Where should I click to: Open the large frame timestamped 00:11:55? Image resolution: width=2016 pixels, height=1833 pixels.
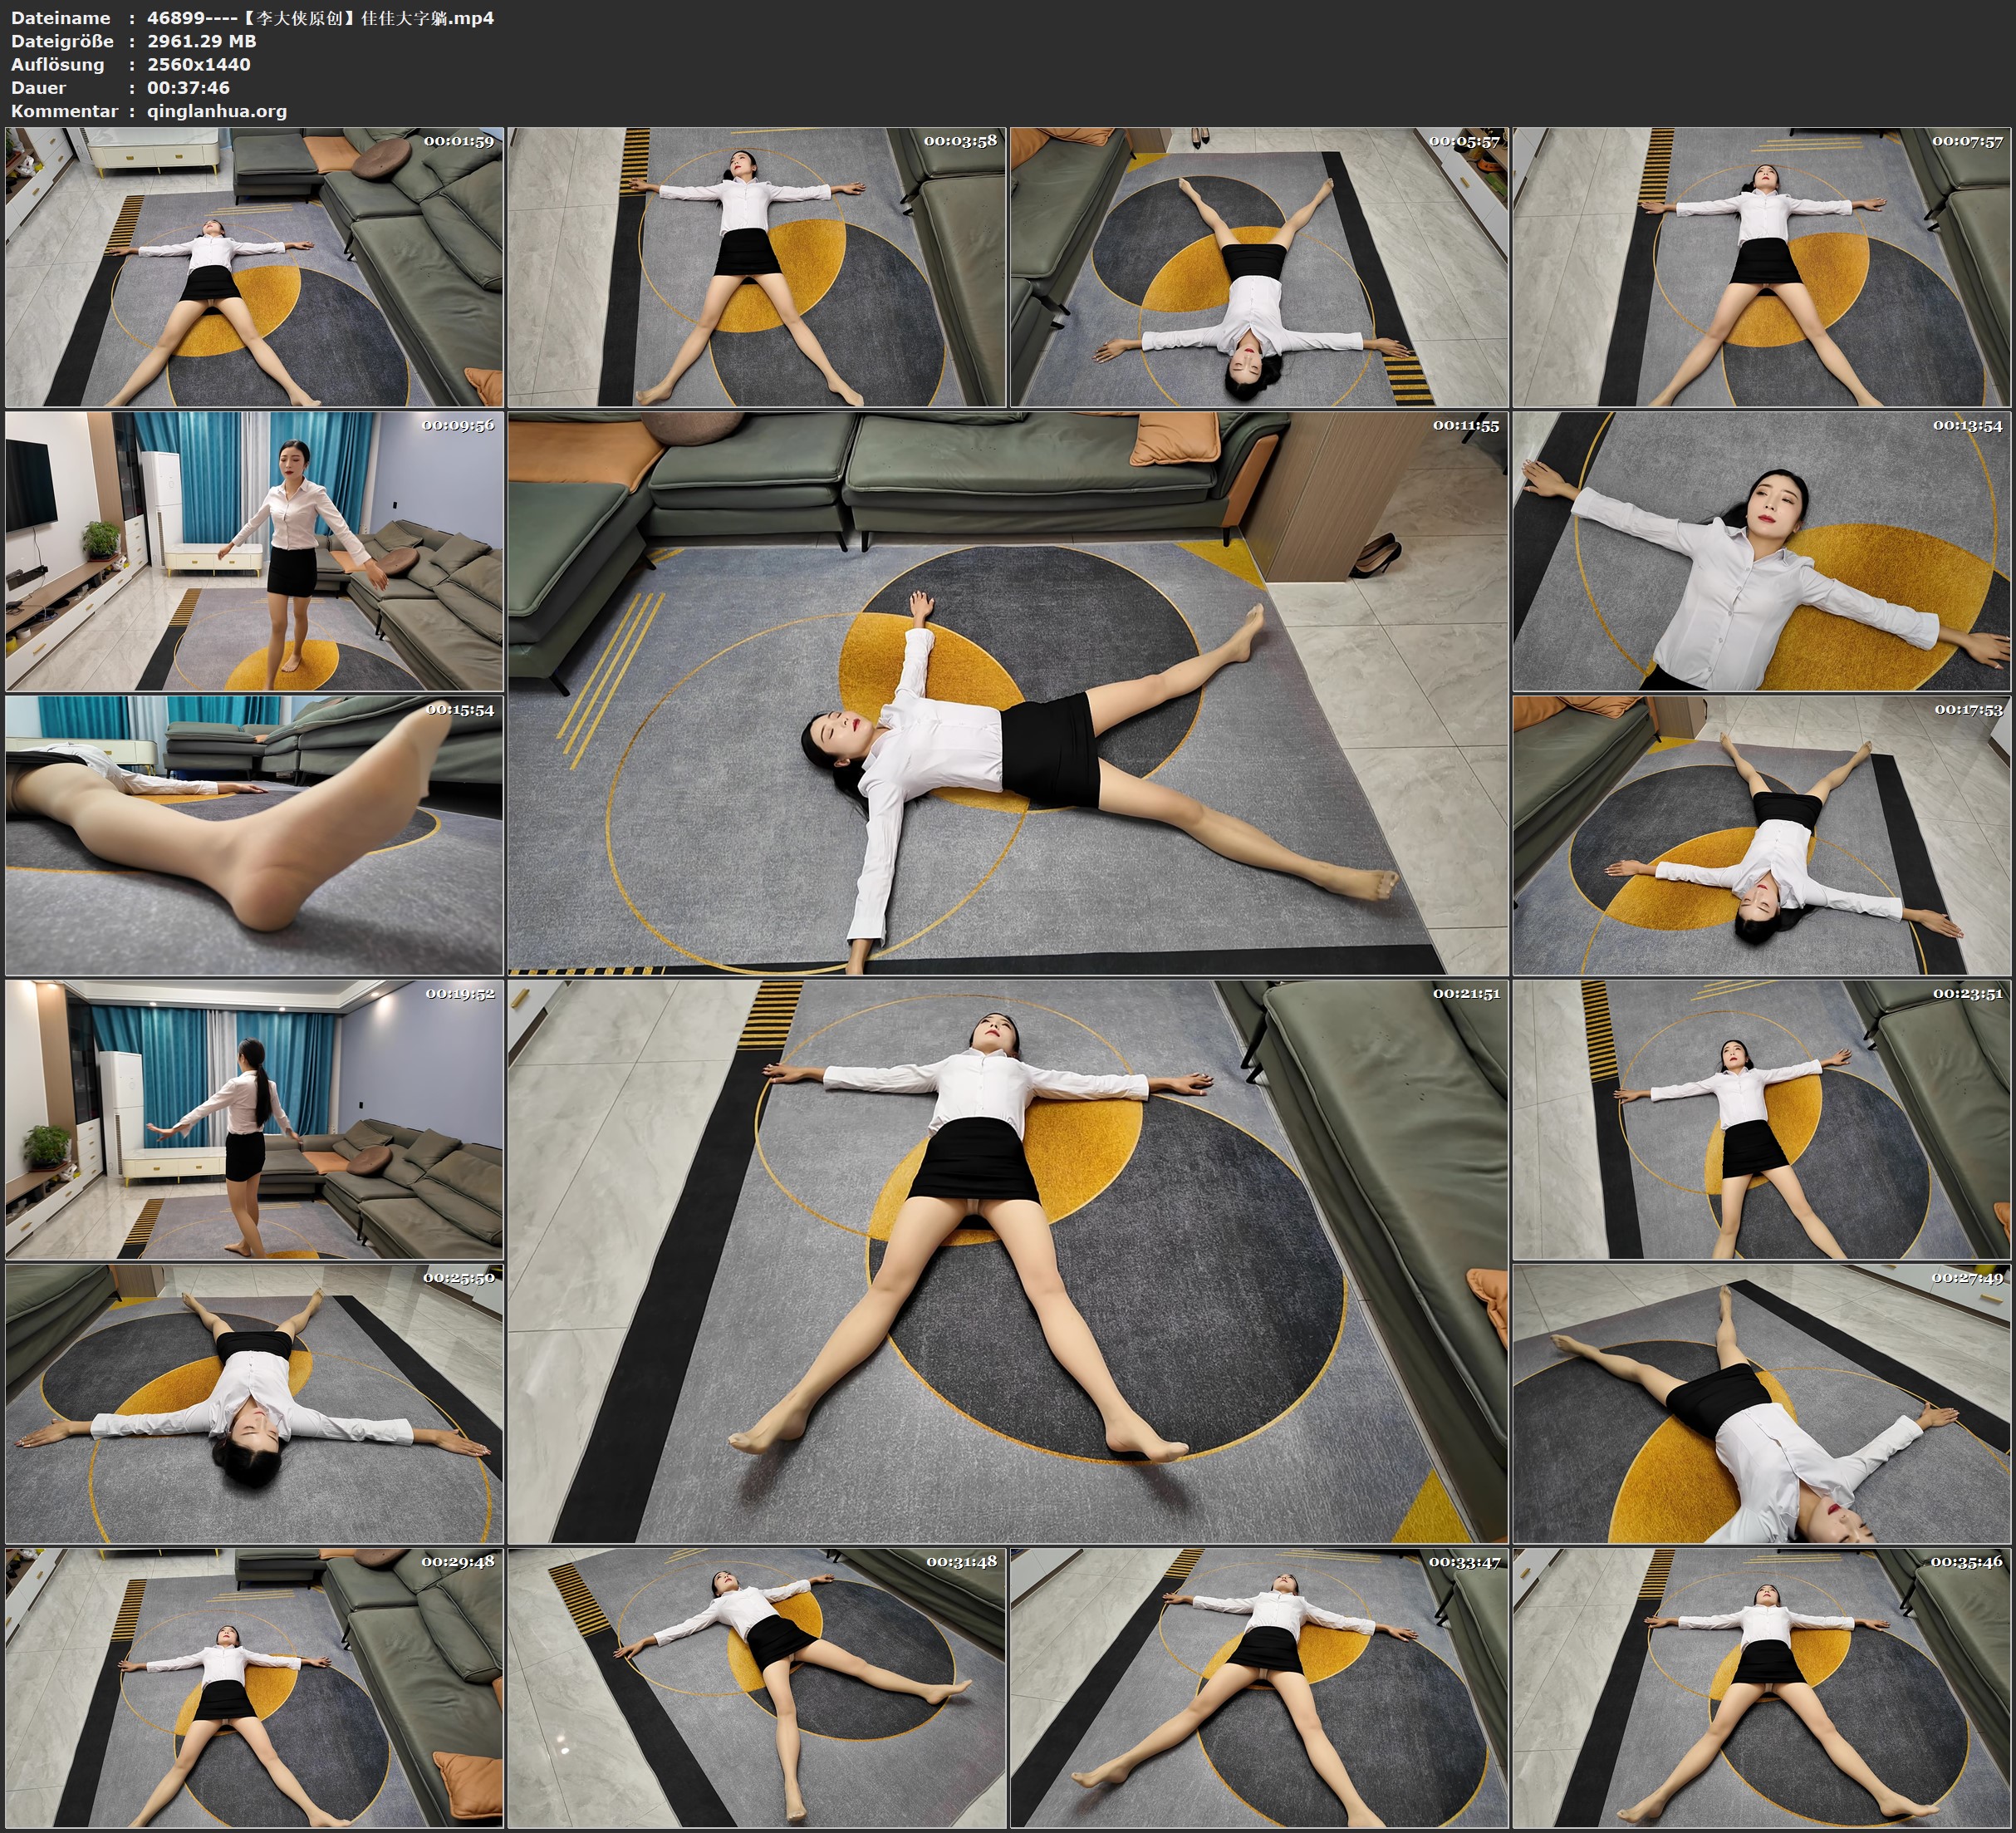[x=1008, y=692]
